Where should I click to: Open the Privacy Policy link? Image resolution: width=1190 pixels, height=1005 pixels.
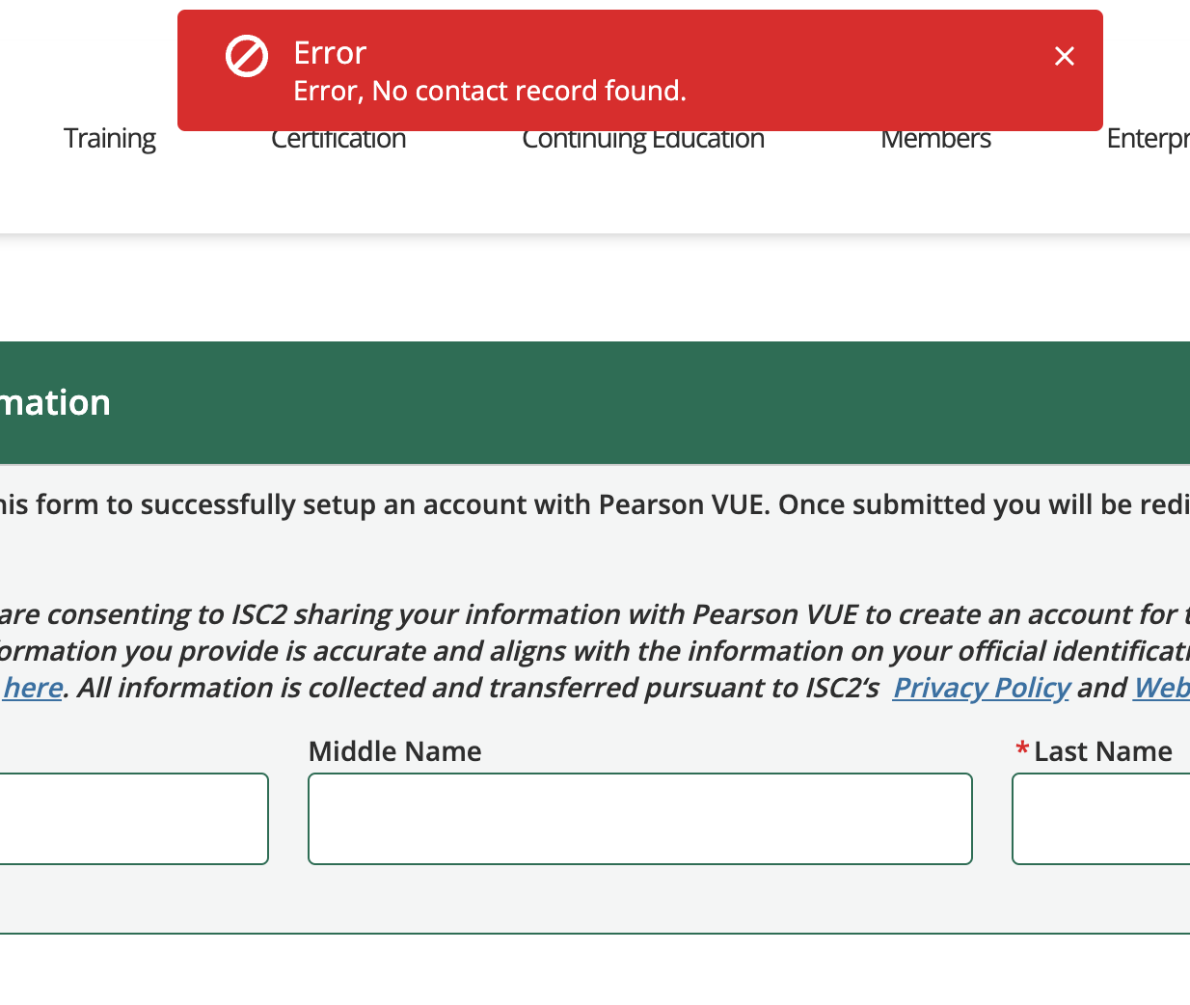981,688
